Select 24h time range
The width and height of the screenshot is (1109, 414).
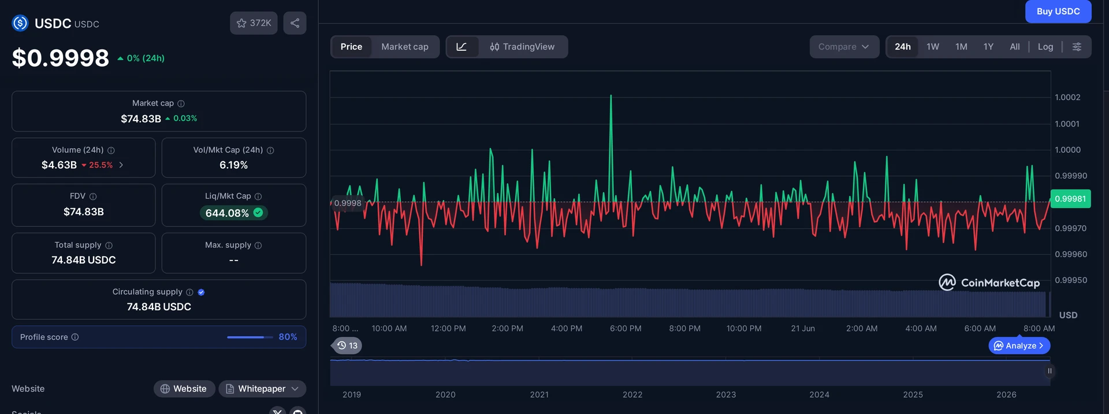click(903, 47)
